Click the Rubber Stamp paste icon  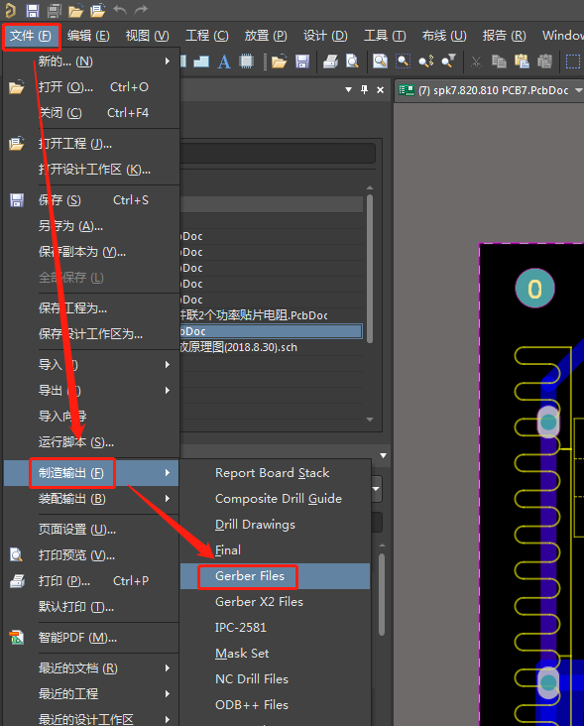tap(544, 61)
